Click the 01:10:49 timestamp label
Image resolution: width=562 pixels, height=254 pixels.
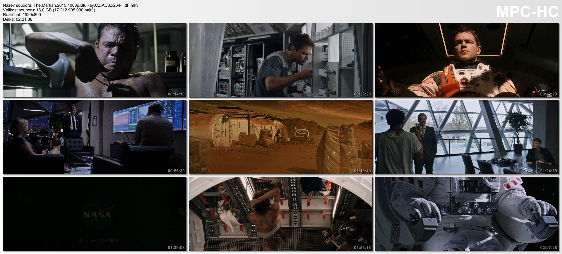pos(362,171)
